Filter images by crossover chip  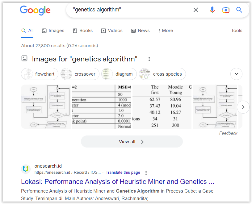(x=80, y=74)
